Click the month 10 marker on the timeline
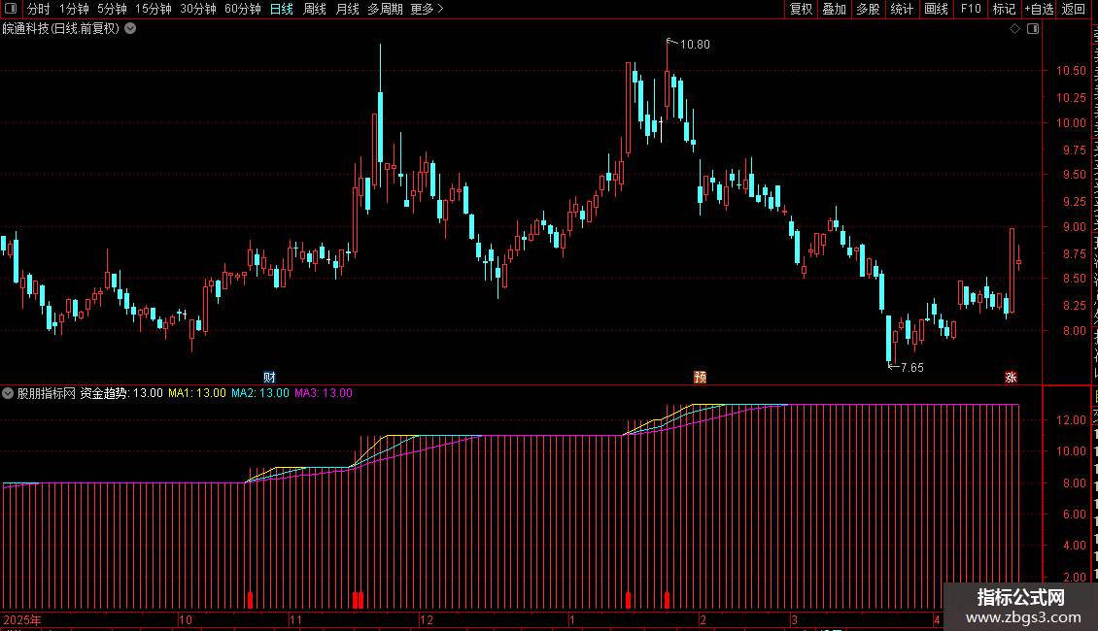The image size is (1098, 631). tap(185, 619)
